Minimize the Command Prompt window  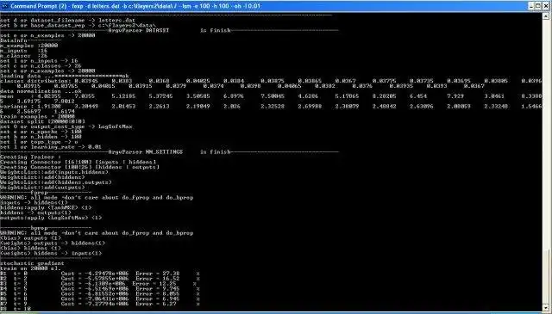[x=531, y=6]
